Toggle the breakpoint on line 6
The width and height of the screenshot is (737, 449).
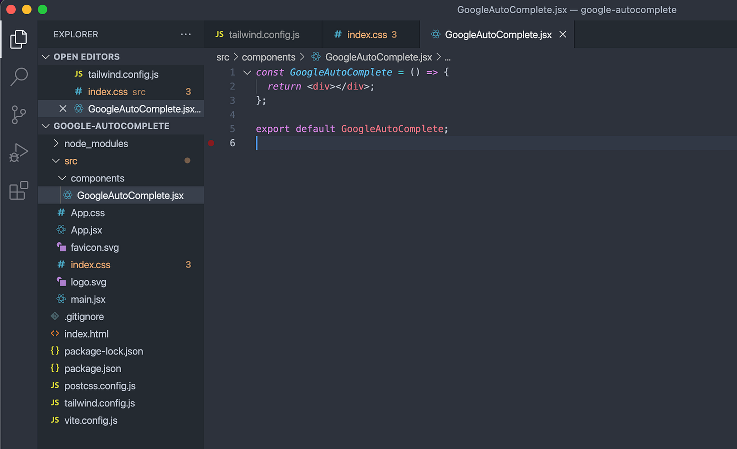(x=211, y=142)
